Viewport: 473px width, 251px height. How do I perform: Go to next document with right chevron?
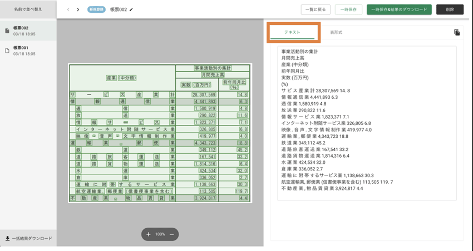(78, 9)
